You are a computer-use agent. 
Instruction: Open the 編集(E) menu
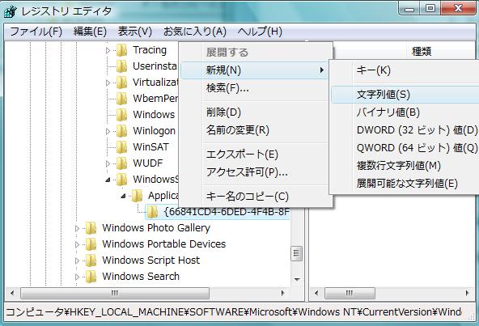90,32
